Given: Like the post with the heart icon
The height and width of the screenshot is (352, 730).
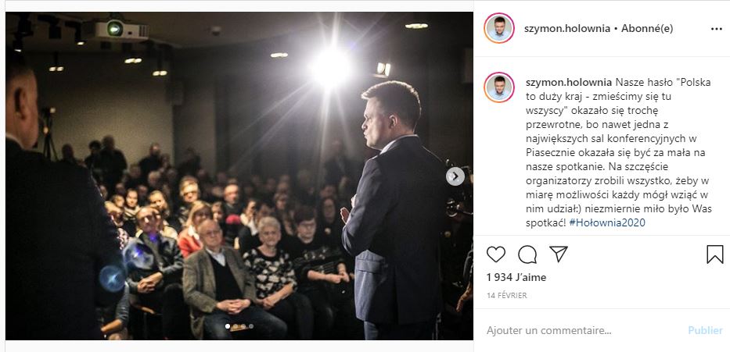Looking at the screenshot, I should (496, 254).
